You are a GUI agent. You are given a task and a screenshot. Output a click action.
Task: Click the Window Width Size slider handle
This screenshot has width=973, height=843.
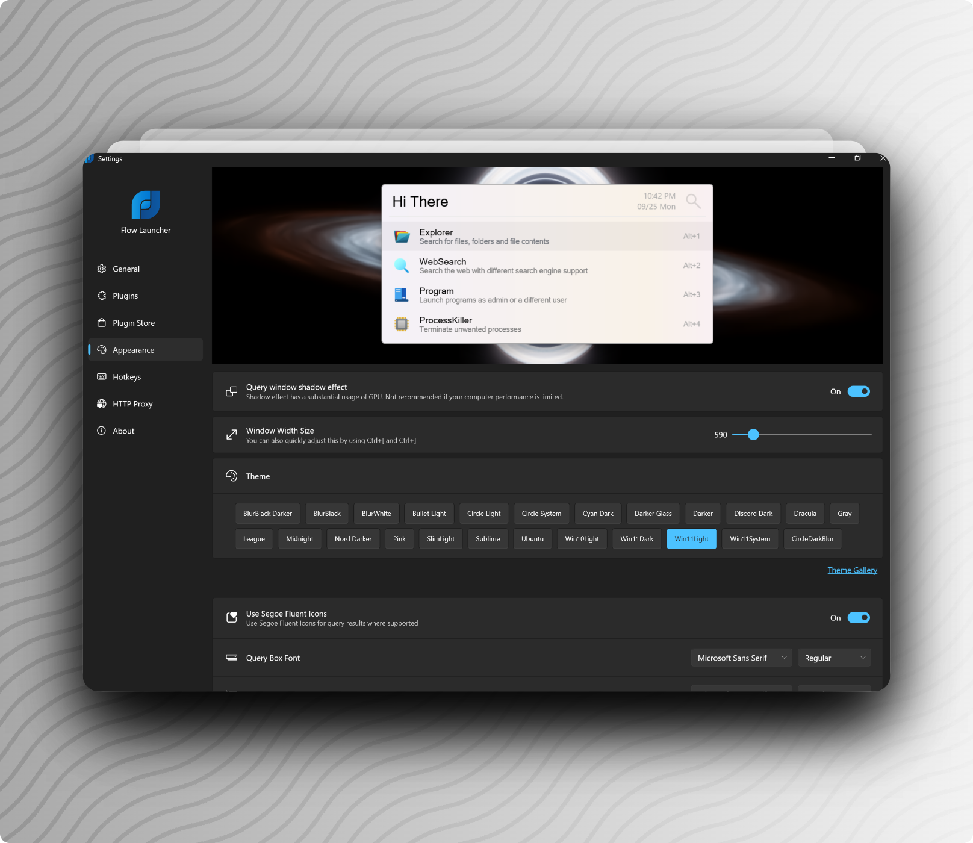(x=753, y=435)
